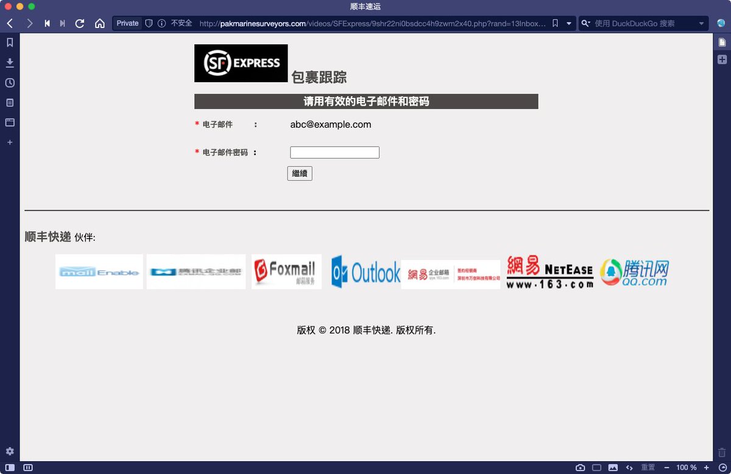
Task: Add a new web panel
Action: coord(10,142)
